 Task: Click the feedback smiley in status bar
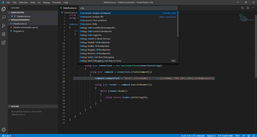pos(248,135)
